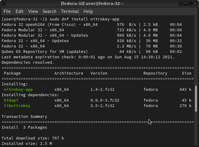
Task: Open the Search menu
Action: point(49,11)
